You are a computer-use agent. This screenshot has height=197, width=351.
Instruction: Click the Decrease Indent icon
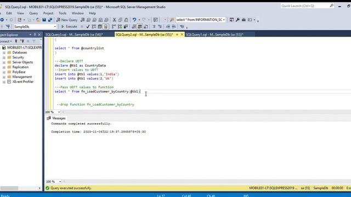(168, 27)
